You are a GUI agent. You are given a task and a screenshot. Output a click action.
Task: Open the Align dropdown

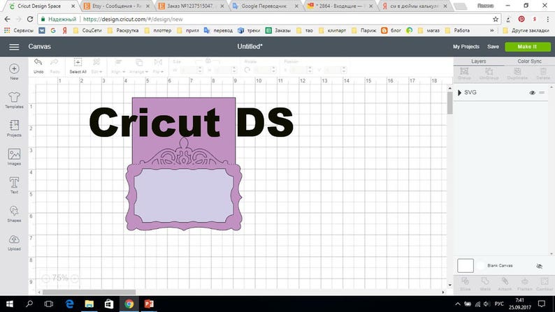coord(118,66)
